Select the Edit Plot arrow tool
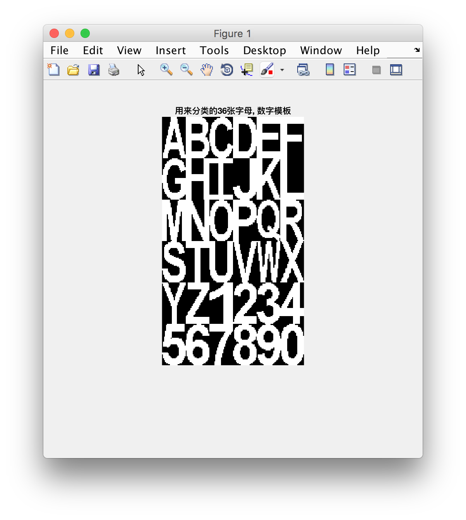 tap(141, 70)
